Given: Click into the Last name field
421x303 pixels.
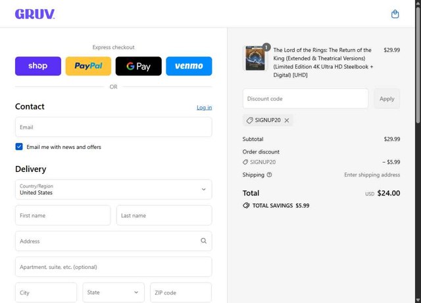Looking at the screenshot, I should pyautogui.click(x=164, y=216).
